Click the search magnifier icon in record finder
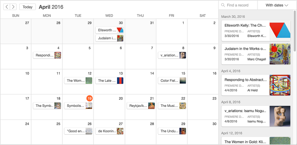Image resolution: width=297 pixels, height=145 pixels. [x=223, y=5]
